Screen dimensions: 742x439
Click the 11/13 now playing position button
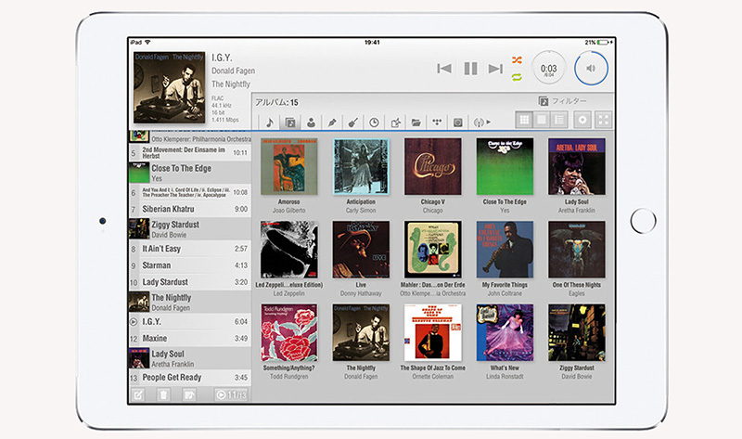(x=231, y=394)
